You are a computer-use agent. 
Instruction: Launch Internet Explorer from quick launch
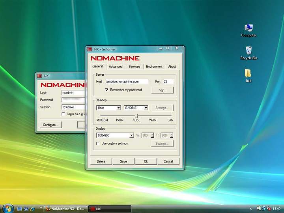tap(33, 209)
